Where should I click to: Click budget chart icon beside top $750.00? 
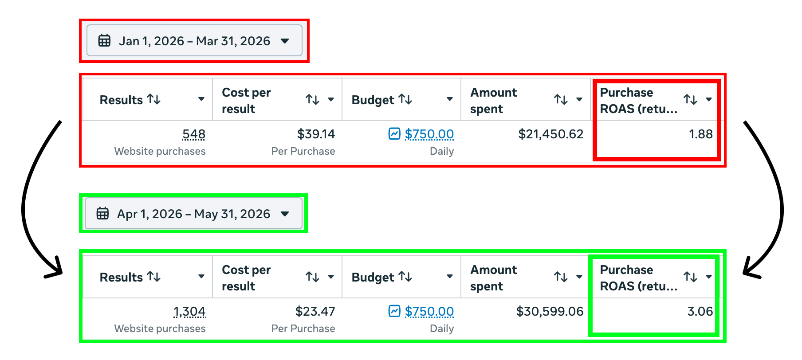(394, 133)
